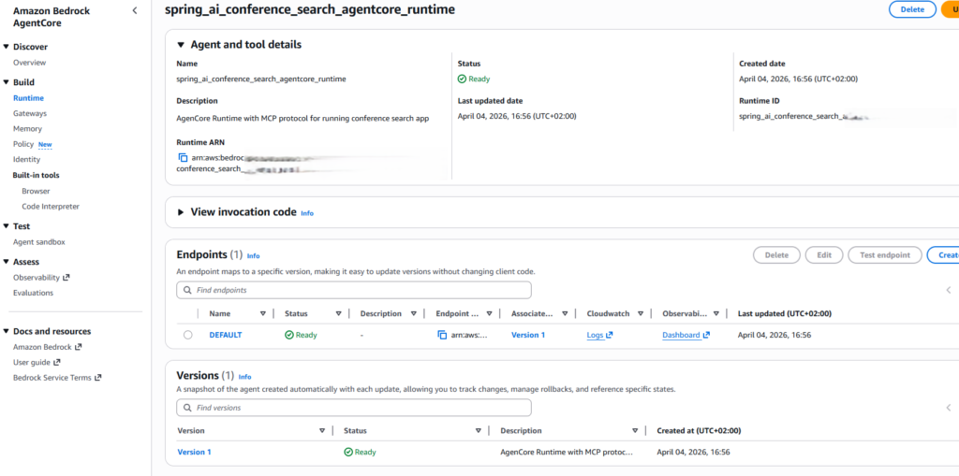Copy the Runtime ARN with the copy icon
Image resolution: width=959 pixels, height=476 pixels.
[x=183, y=158]
